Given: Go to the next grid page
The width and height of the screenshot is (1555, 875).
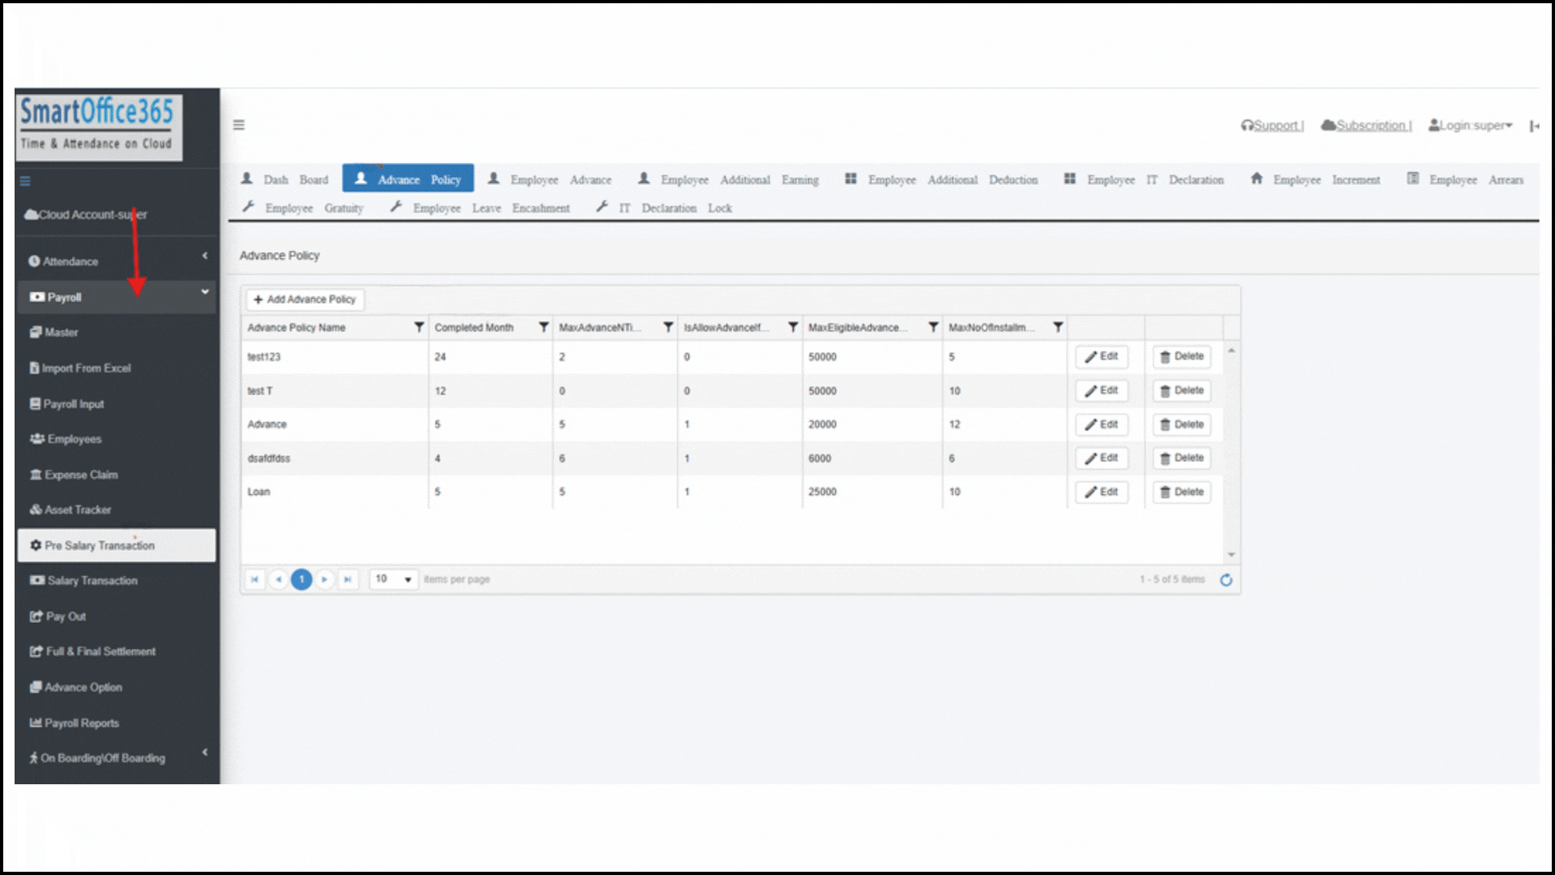Looking at the screenshot, I should coord(325,579).
